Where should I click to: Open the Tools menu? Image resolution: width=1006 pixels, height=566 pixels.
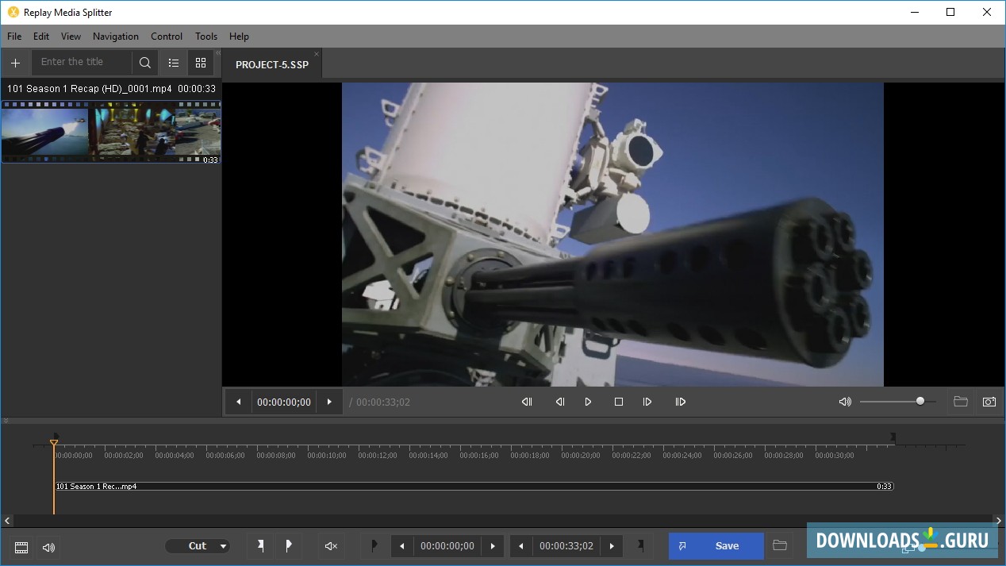(205, 36)
